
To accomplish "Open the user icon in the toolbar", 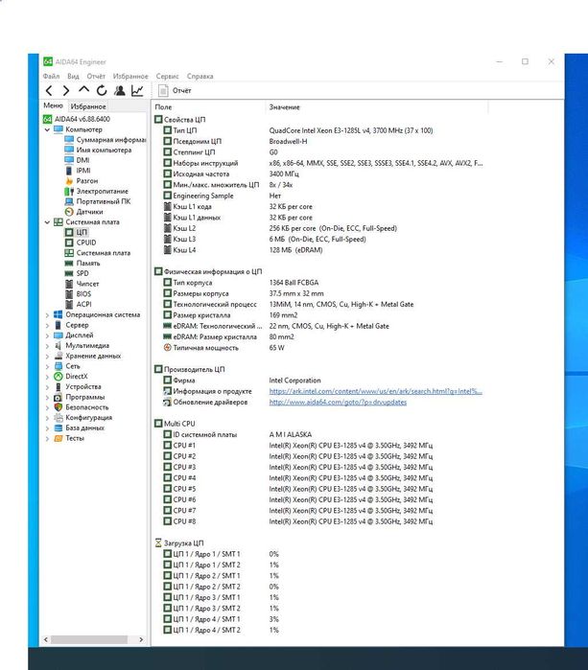I will [x=120, y=91].
